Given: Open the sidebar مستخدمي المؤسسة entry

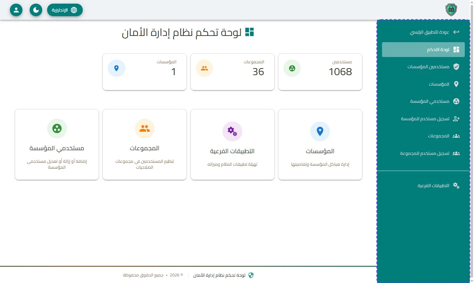Looking at the screenshot, I should point(423,101).
